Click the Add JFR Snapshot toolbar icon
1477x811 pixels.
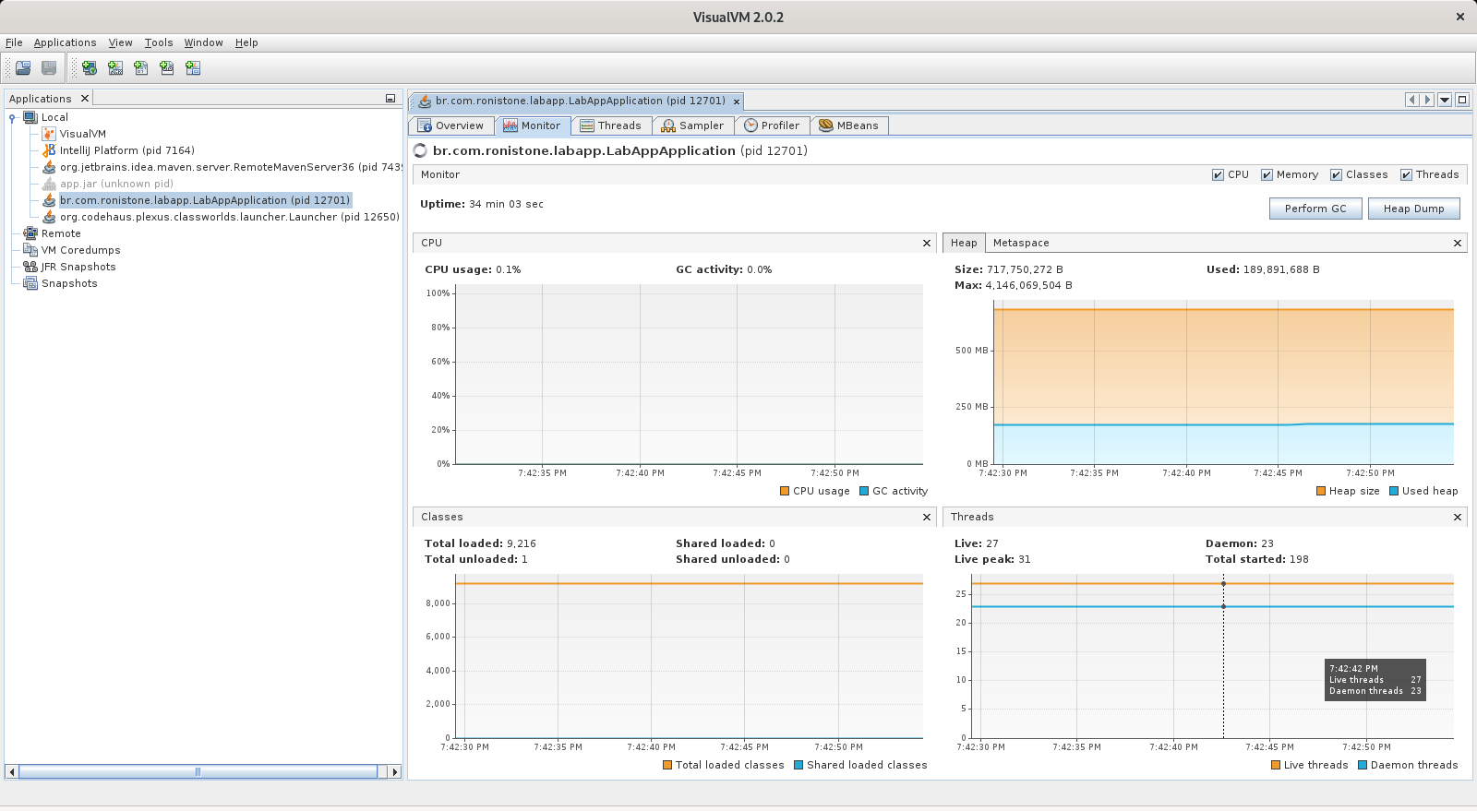(x=167, y=67)
